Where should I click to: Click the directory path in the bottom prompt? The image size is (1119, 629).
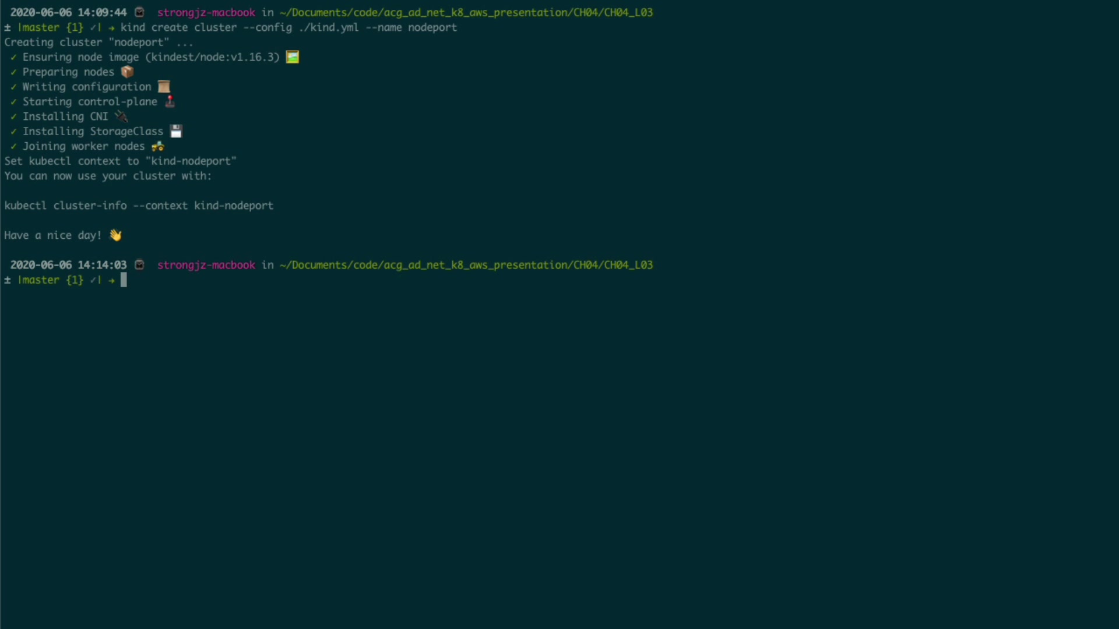click(x=466, y=265)
